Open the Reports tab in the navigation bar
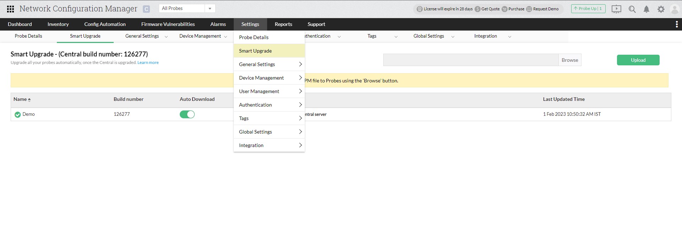The height and width of the screenshot is (233, 682). 283,24
